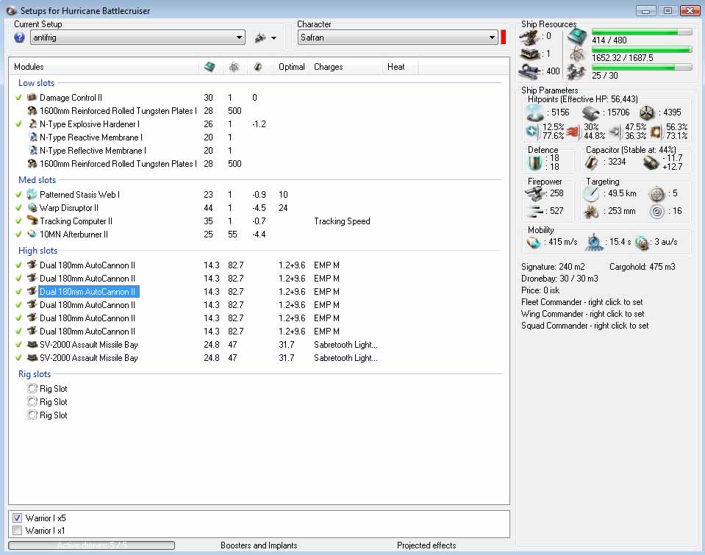The width and height of the screenshot is (705, 555).
Task: Click the Warp Disruptor II module icon
Action: [x=32, y=208]
